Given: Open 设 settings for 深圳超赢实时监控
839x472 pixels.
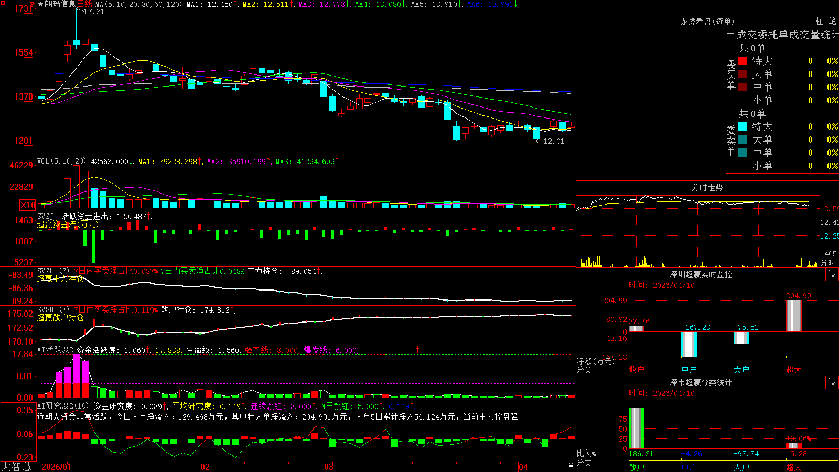Looking at the screenshot, I should coord(832,274).
